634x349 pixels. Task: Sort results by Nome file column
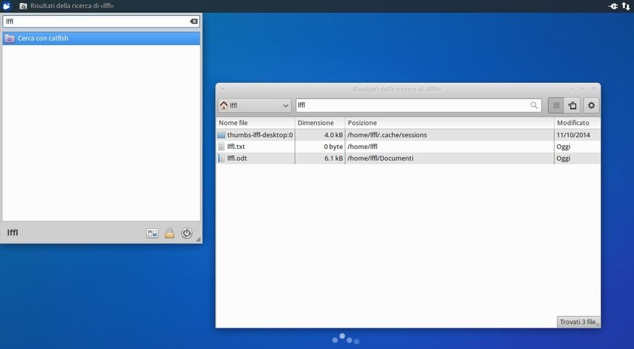pyautogui.click(x=255, y=123)
